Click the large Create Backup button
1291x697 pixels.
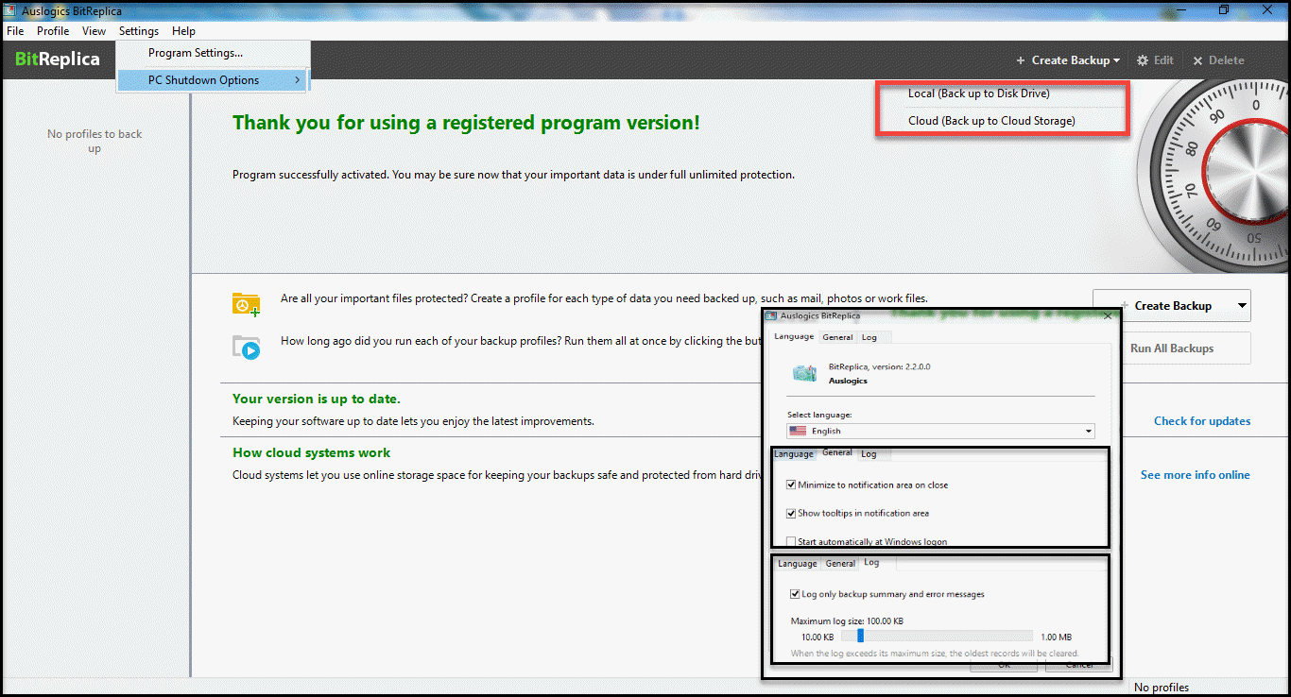point(1172,306)
